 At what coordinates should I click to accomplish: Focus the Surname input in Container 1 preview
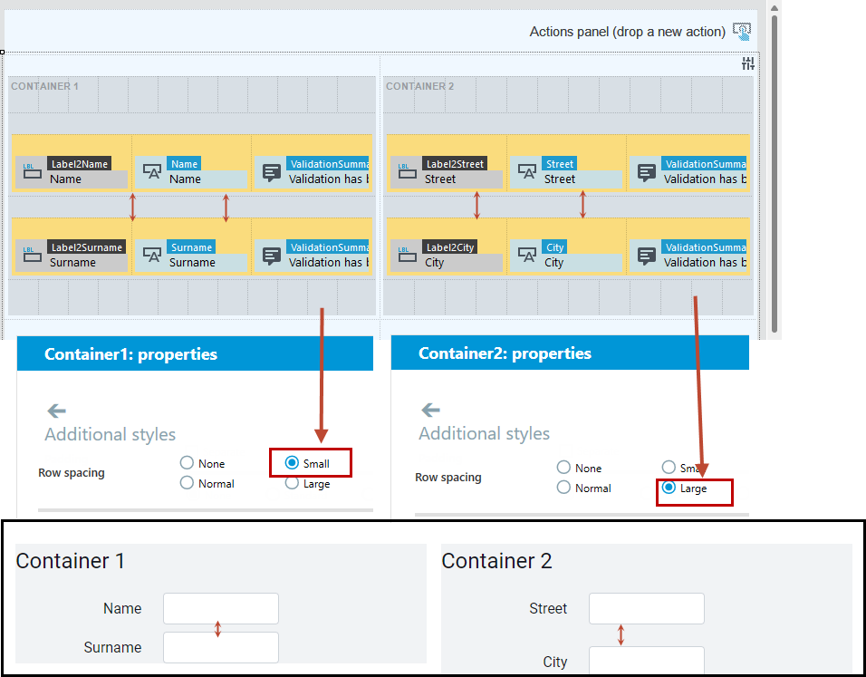click(x=221, y=647)
